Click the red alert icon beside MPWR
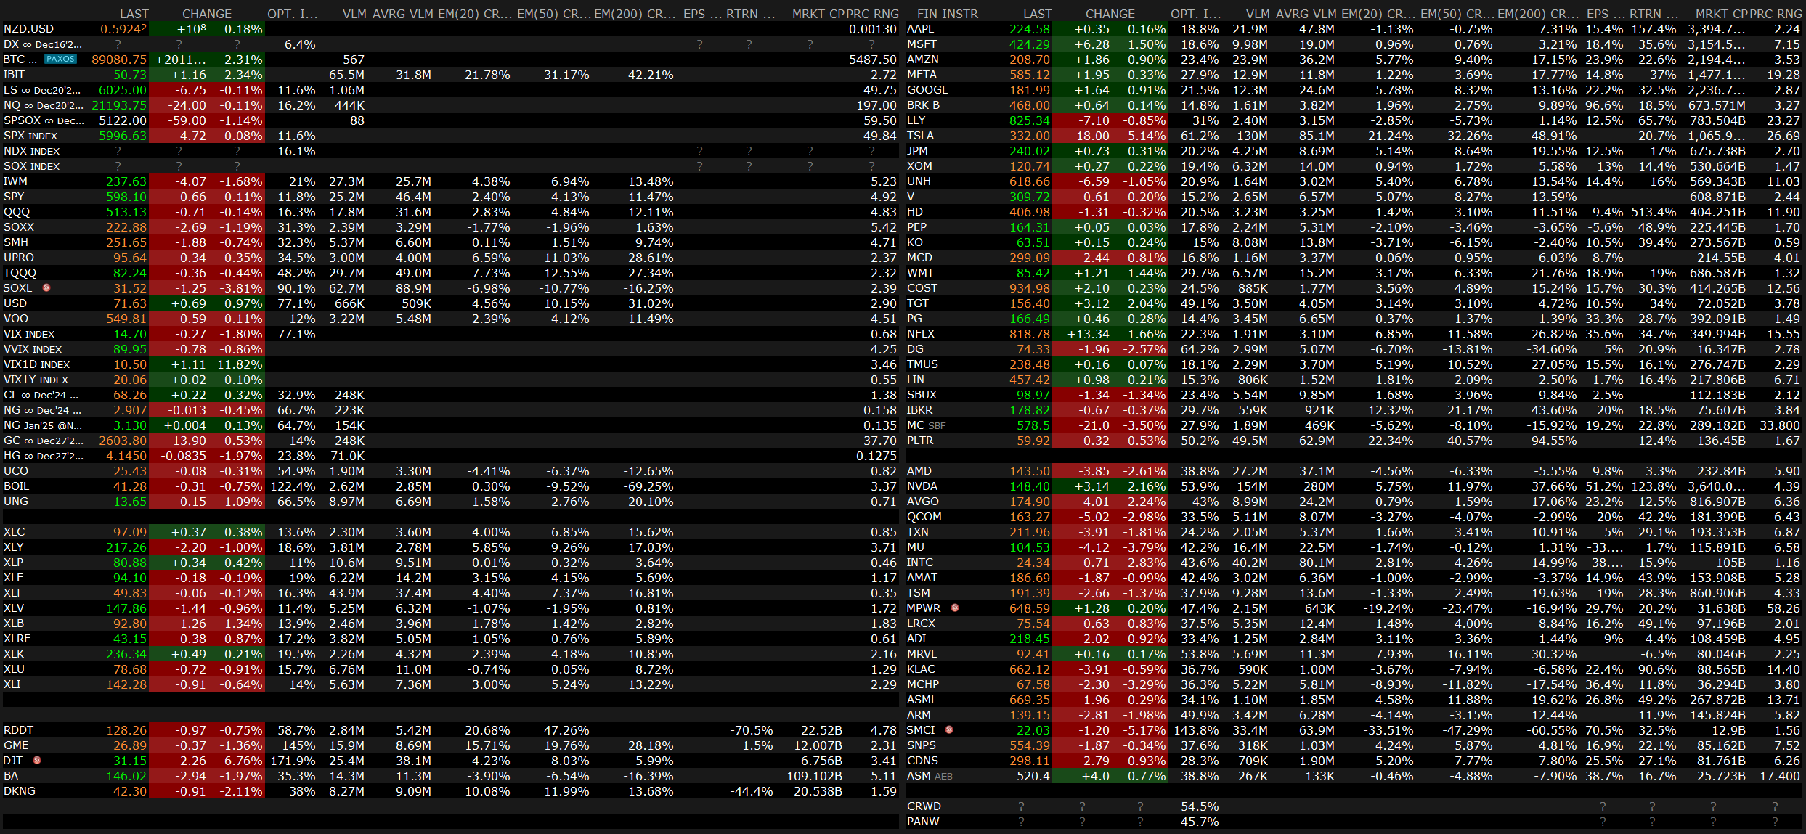The width and height of the screenshot is (1806, 834). click(955, 608)
